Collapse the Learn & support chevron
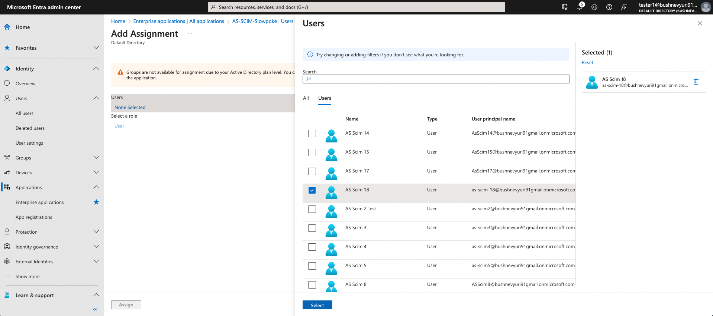The image size is (713, 316). click(x=96, y=295)
